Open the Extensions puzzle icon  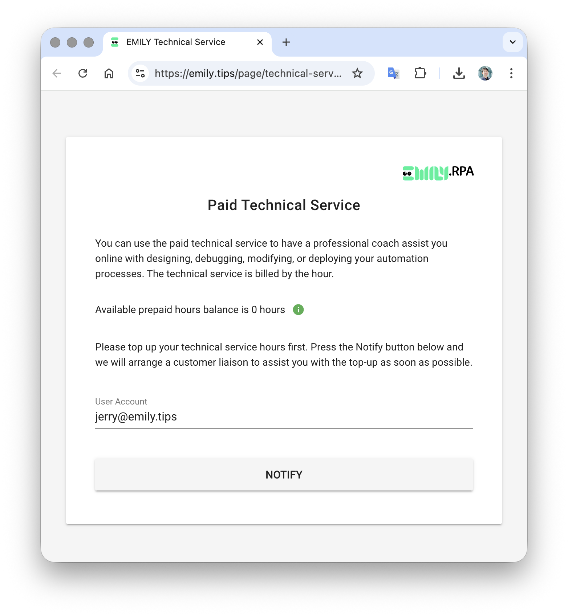click(420, 73)
